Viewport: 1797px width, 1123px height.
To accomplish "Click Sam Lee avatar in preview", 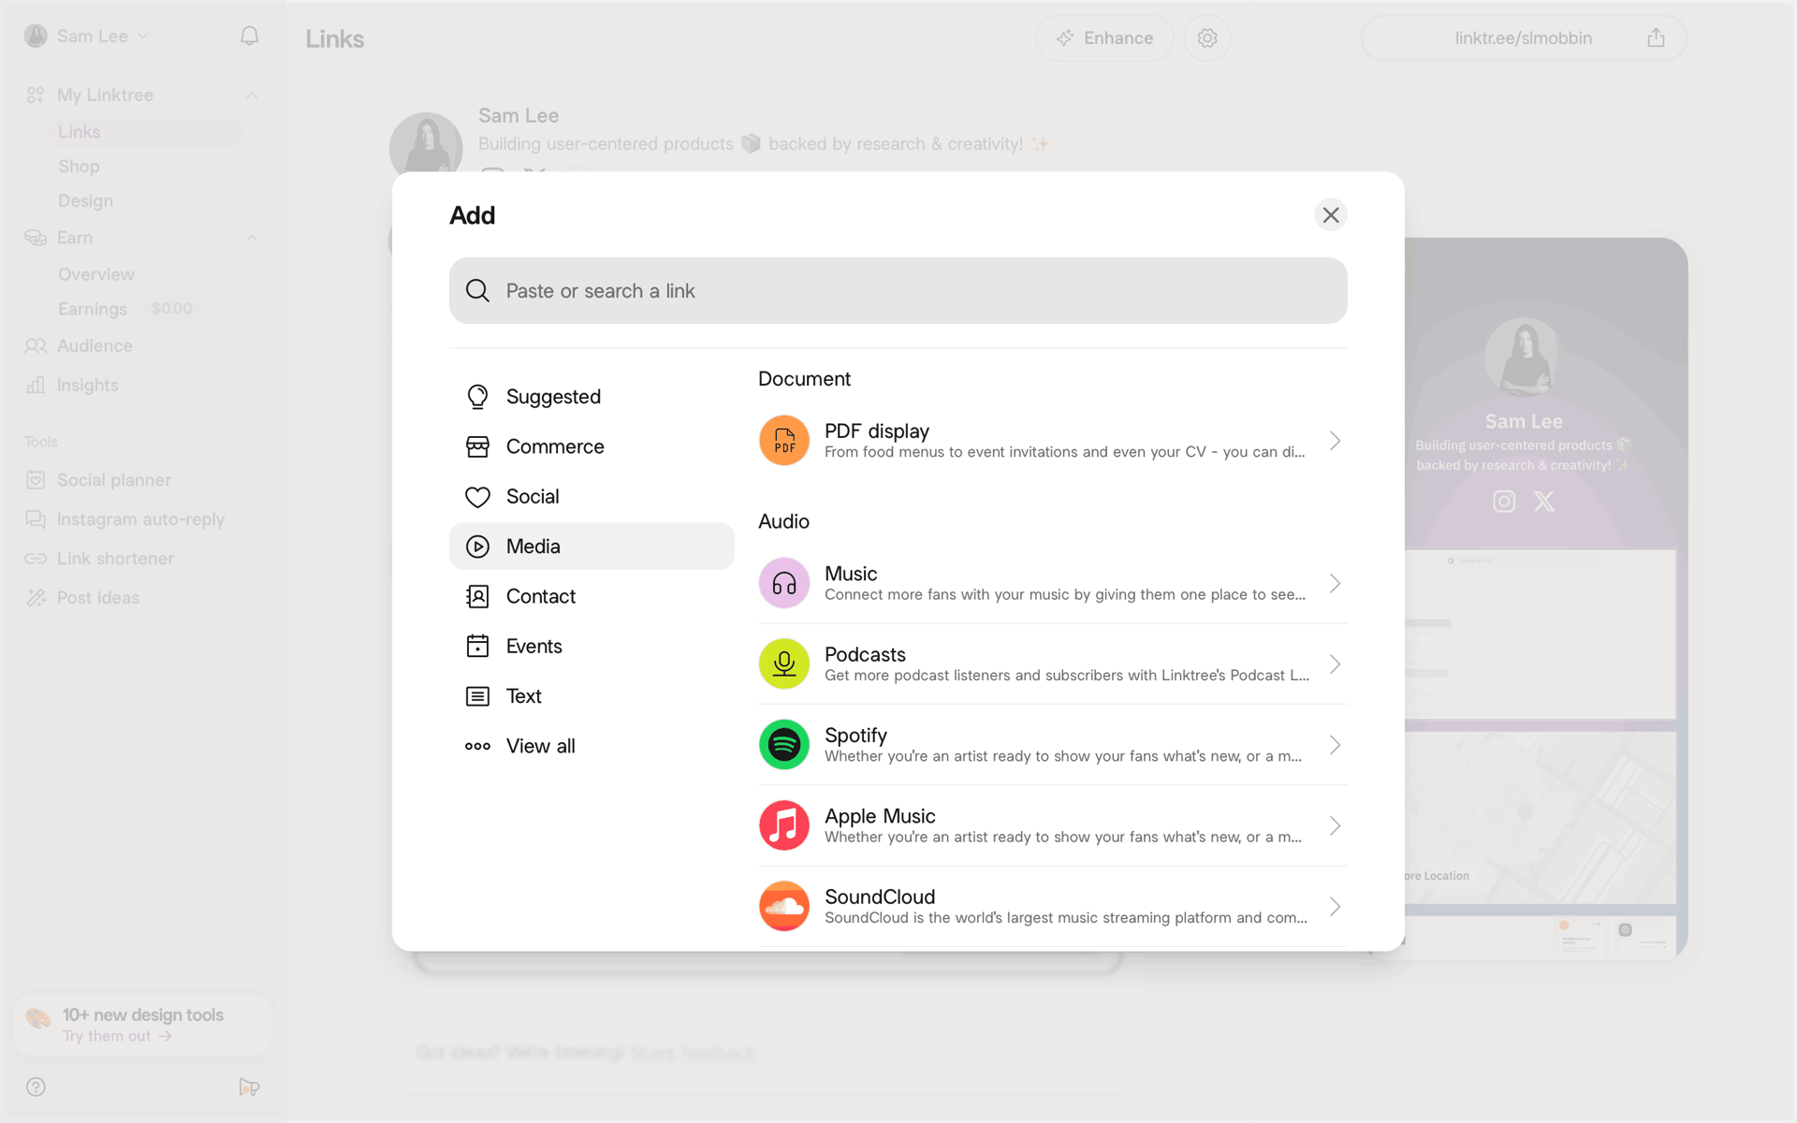I will coord(1524,357).
